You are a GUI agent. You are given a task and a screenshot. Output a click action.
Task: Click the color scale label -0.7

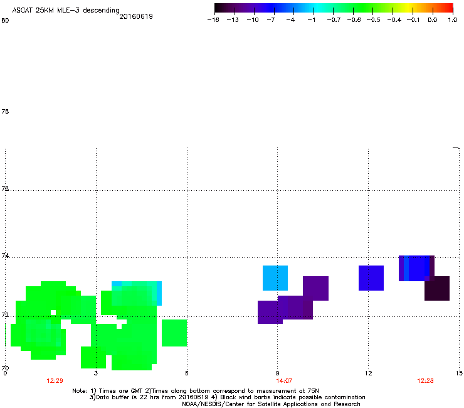pos(334,20)
